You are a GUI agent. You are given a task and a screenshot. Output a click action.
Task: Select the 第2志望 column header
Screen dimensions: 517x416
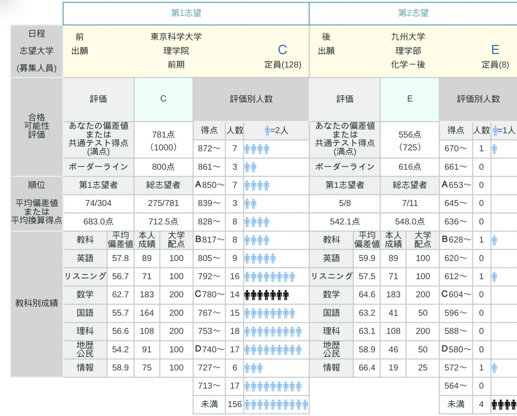413,13
